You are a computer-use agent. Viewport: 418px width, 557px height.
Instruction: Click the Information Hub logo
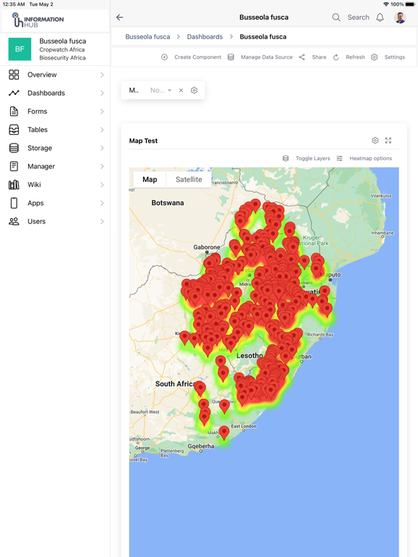[x=38, y=20]
